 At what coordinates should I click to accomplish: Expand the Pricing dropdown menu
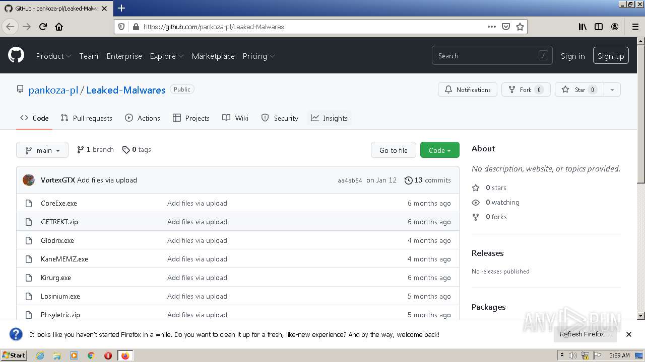[x=259, y=56]
